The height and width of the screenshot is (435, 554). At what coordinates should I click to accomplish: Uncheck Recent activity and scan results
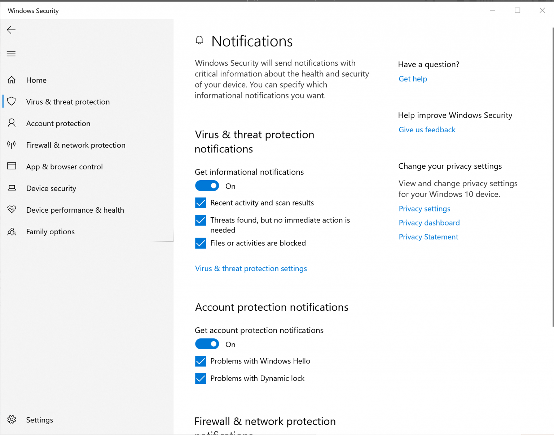click(201, 203)
